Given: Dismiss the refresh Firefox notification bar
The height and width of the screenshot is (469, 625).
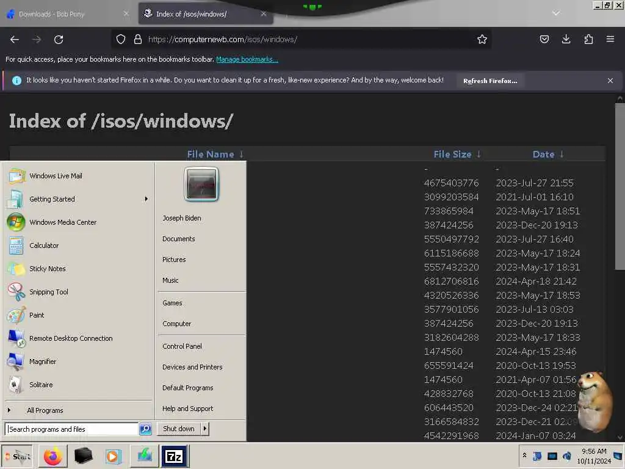Looking at the screenshot, I should [610, 81].
